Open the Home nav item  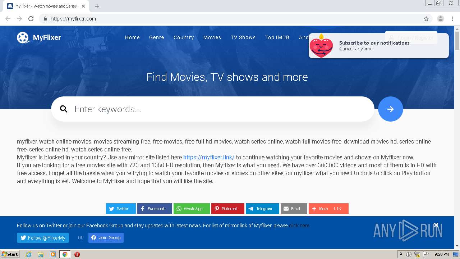tap(132, 37)
